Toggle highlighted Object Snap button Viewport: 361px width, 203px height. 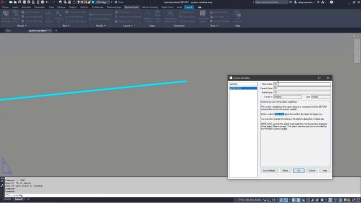point(286,200)
